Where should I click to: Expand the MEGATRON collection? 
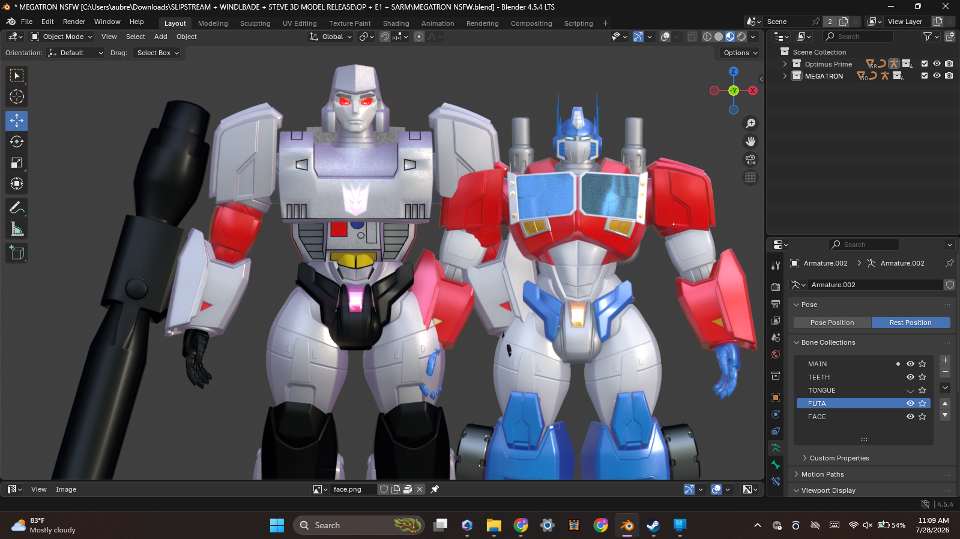pos(785,76)
